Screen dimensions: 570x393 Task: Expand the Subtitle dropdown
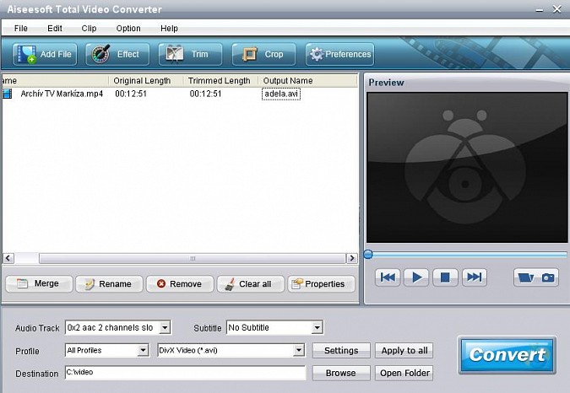317,328
